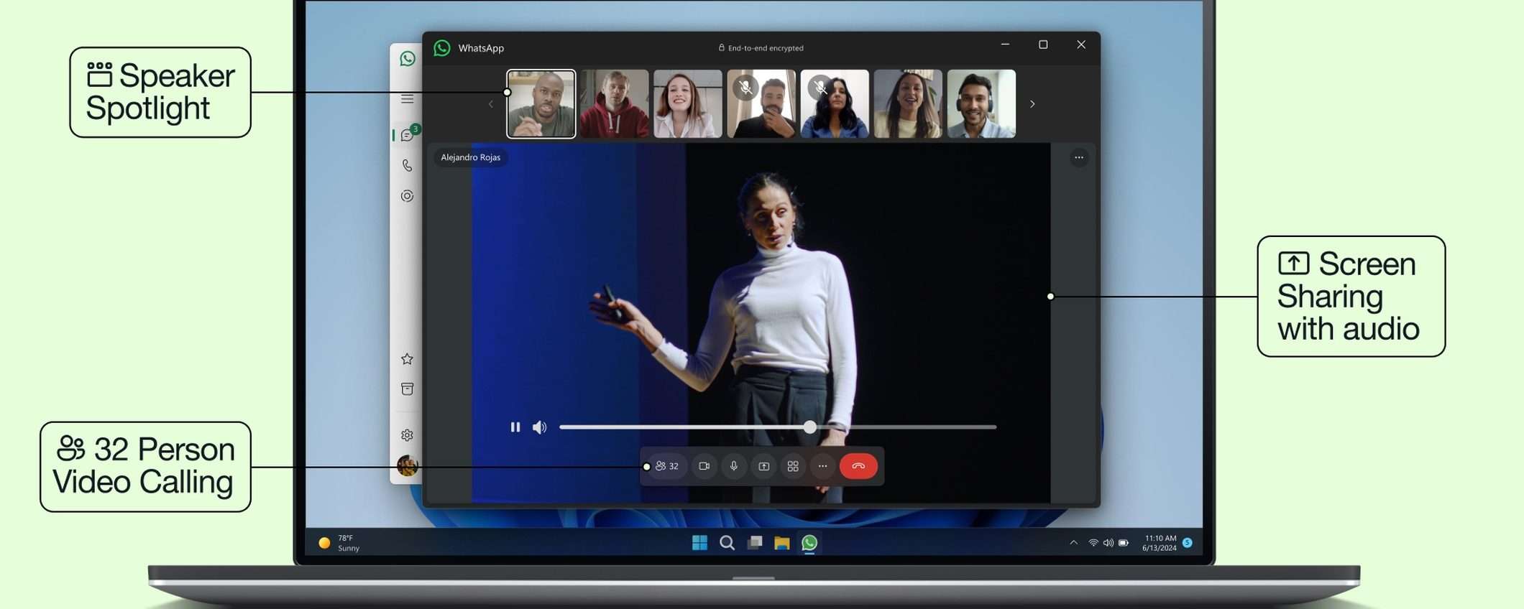The image size is (1524, 609).
Task: Show next participants with right chevron
Action: [1032, 104]
